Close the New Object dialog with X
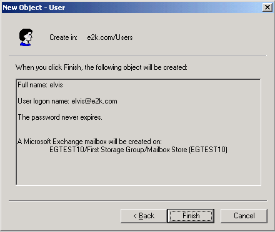 pos(267,7)
